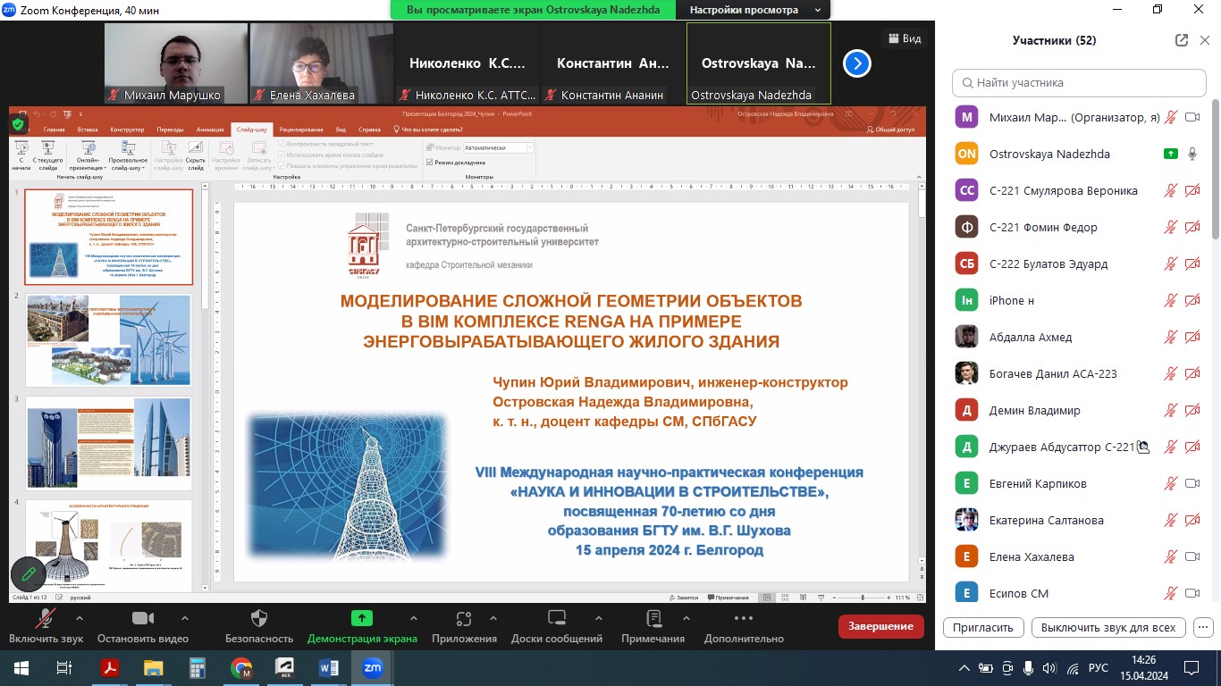Toggle Воспроизвести закадровый текст checkbox
Viewport: 1221px width, 686px height.
click(x=282, y=144)
